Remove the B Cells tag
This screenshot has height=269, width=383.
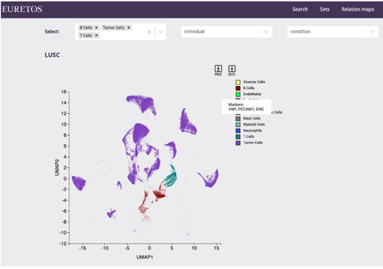pyautogui.click(x=96, y=28)
